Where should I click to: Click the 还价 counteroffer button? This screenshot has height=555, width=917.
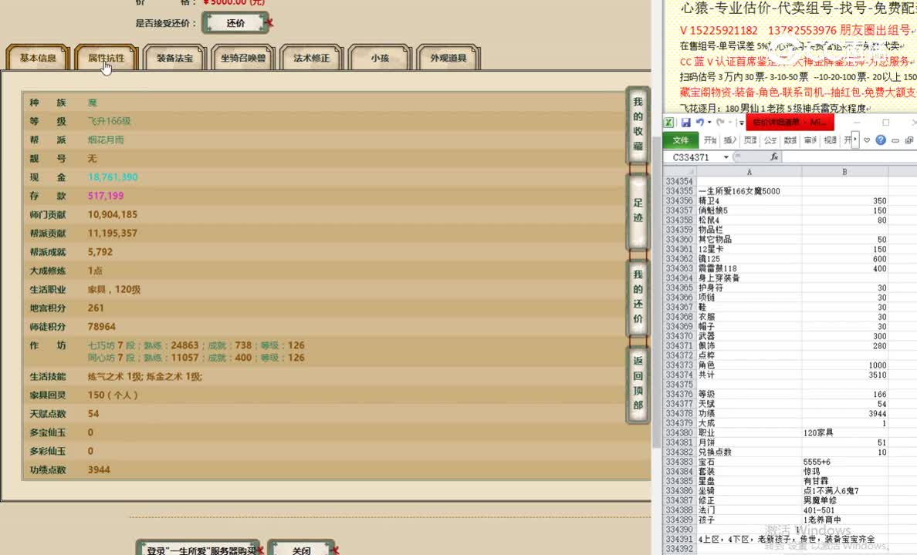click(x=235, y=22)
